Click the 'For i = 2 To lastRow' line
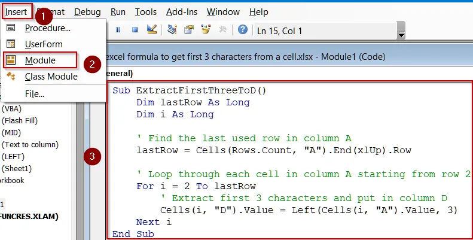Viewport: 473px width, 240px height. [x=196, y=186]
